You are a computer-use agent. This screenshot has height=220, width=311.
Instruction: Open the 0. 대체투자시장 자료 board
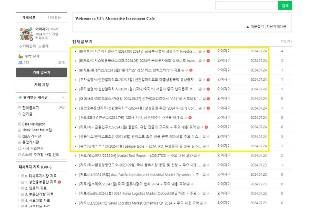(x=41, y=176)
